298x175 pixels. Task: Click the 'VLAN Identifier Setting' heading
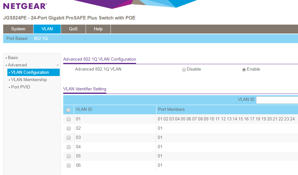click(85, 89)
